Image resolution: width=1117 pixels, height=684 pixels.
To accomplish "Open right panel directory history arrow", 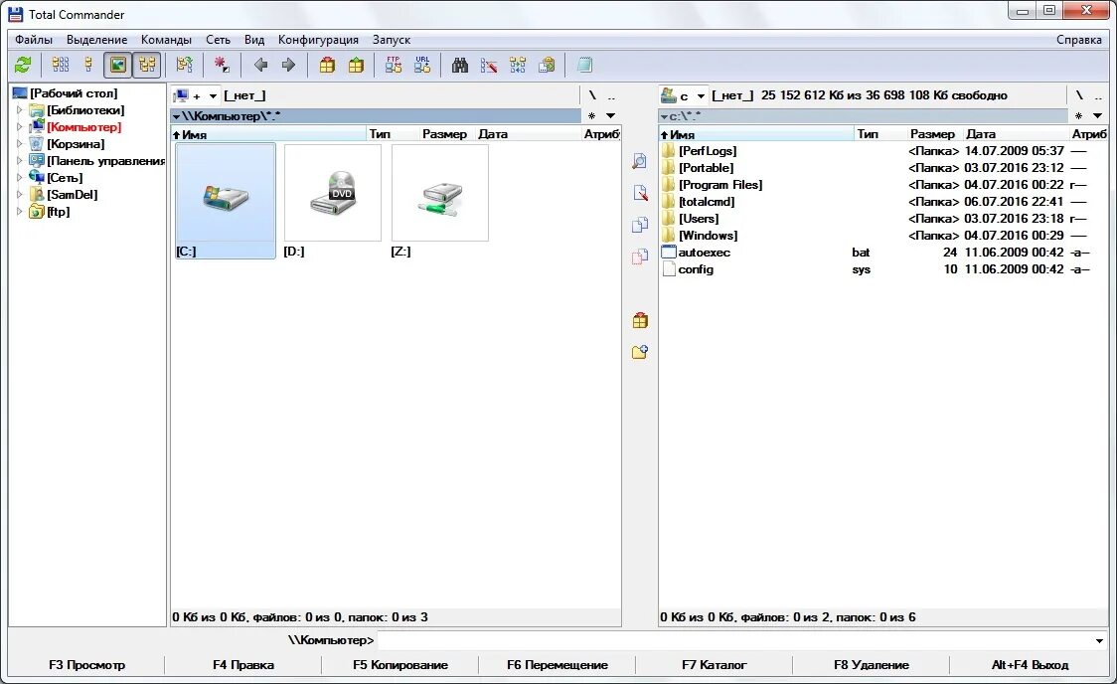I will [1098, 115].
